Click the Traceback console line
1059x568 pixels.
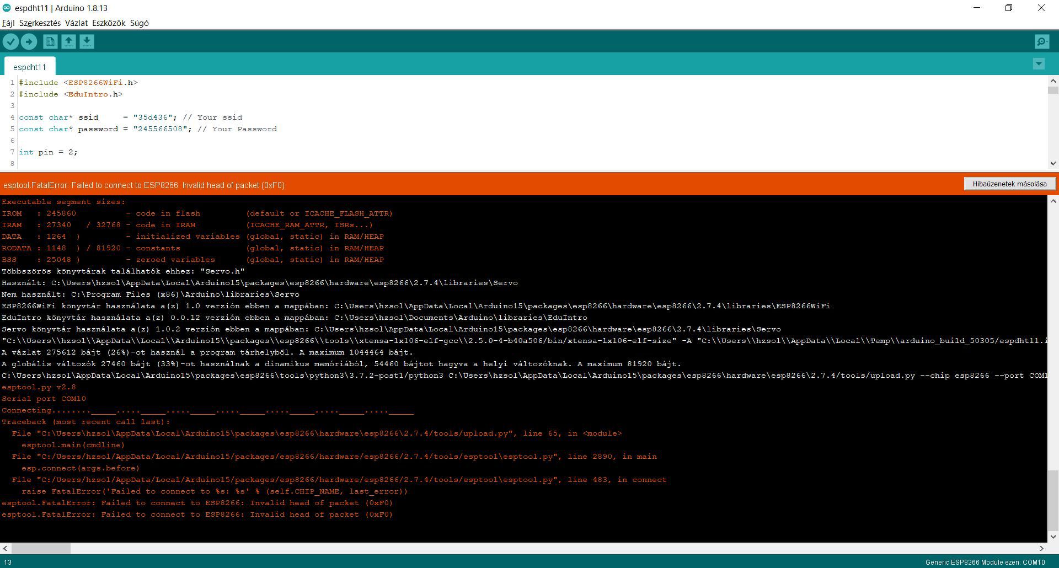pos(86,422)
